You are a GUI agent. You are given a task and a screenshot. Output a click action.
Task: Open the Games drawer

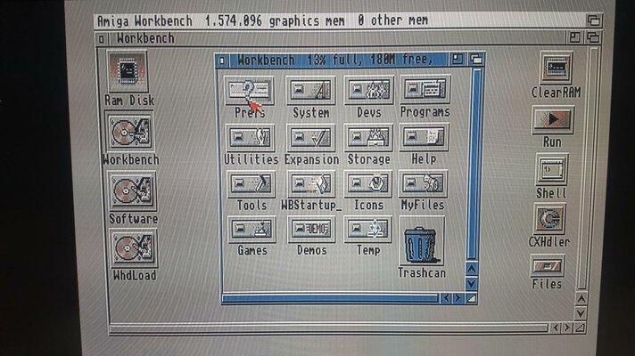click(252, 230)
